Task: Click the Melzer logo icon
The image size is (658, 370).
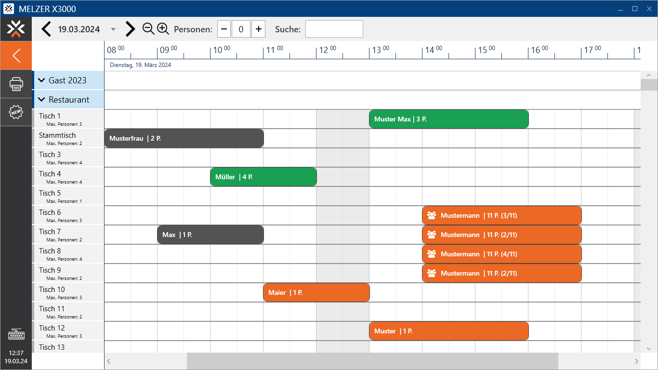Action: pyautogui.click(x=16, y=29)
